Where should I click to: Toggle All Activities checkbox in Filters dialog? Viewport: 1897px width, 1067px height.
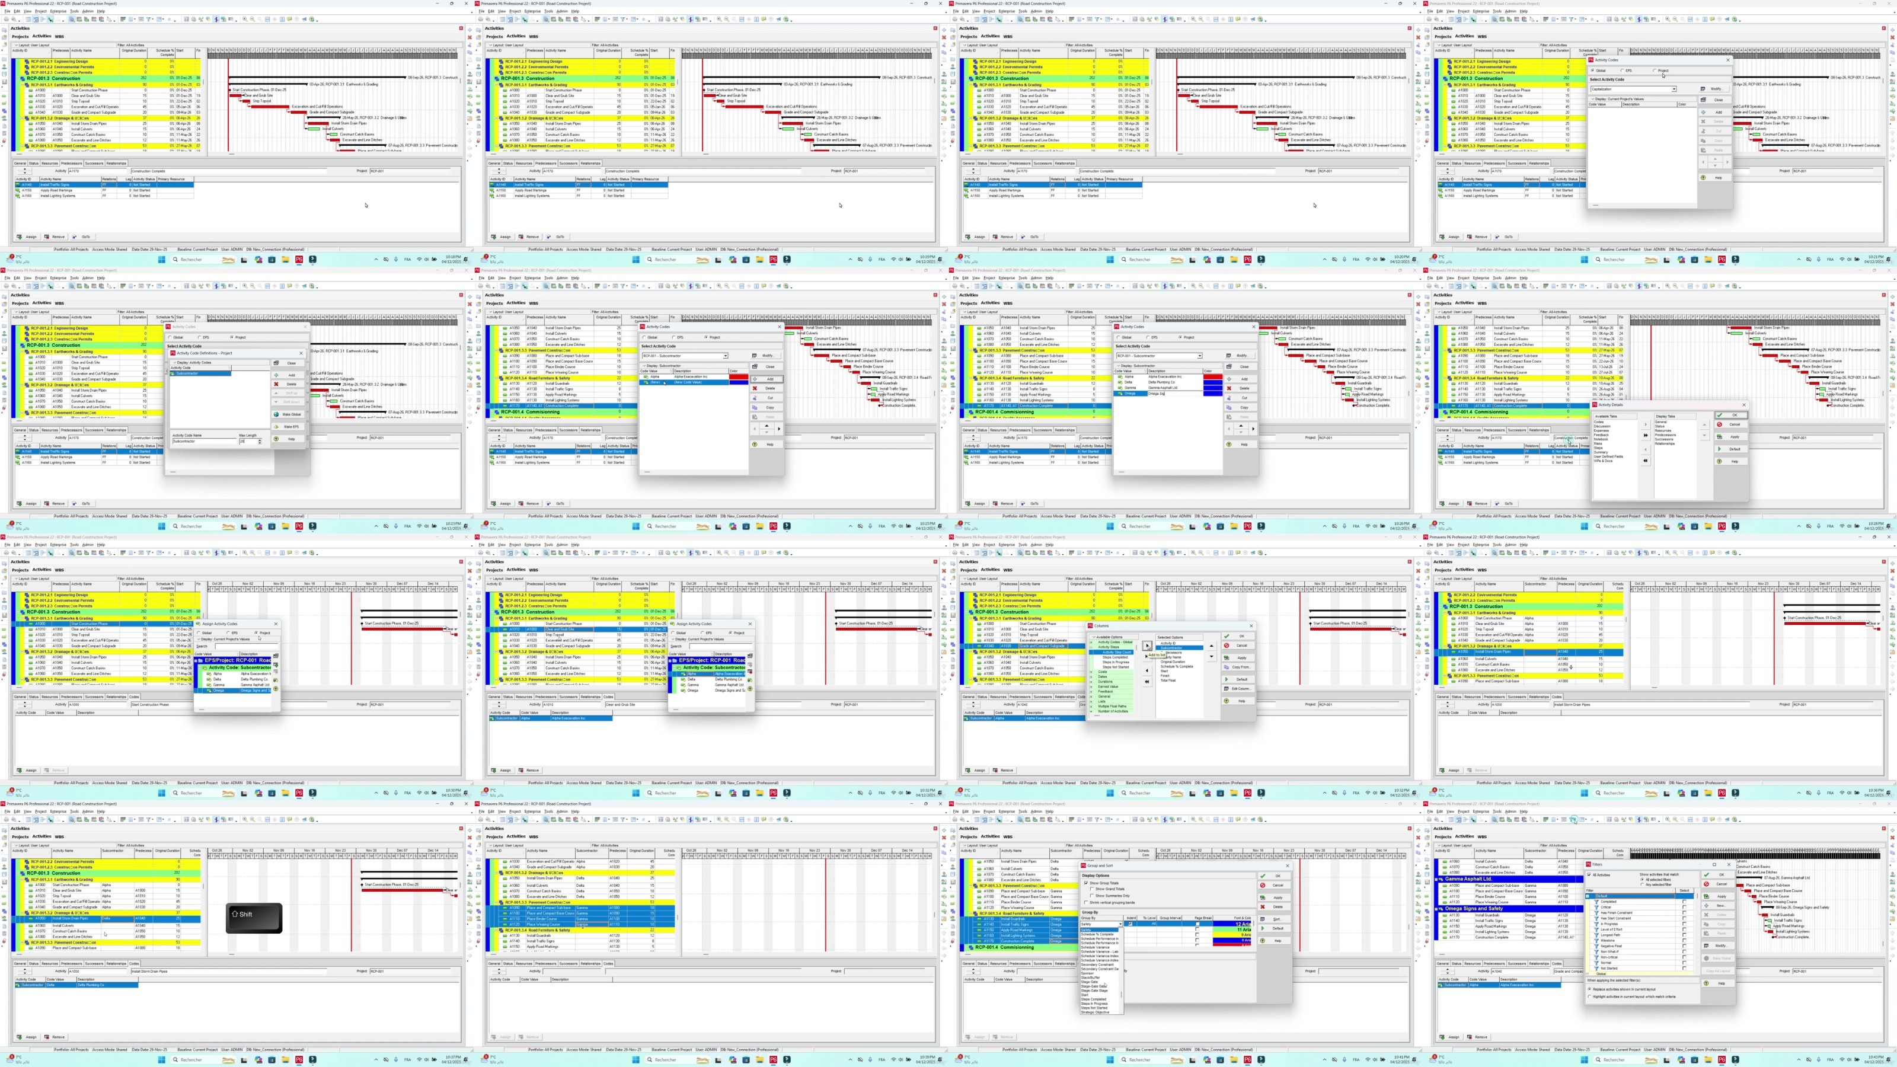coord(1589,875)
